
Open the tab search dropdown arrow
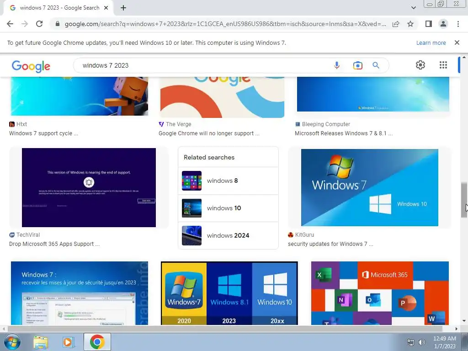[413, 8]
